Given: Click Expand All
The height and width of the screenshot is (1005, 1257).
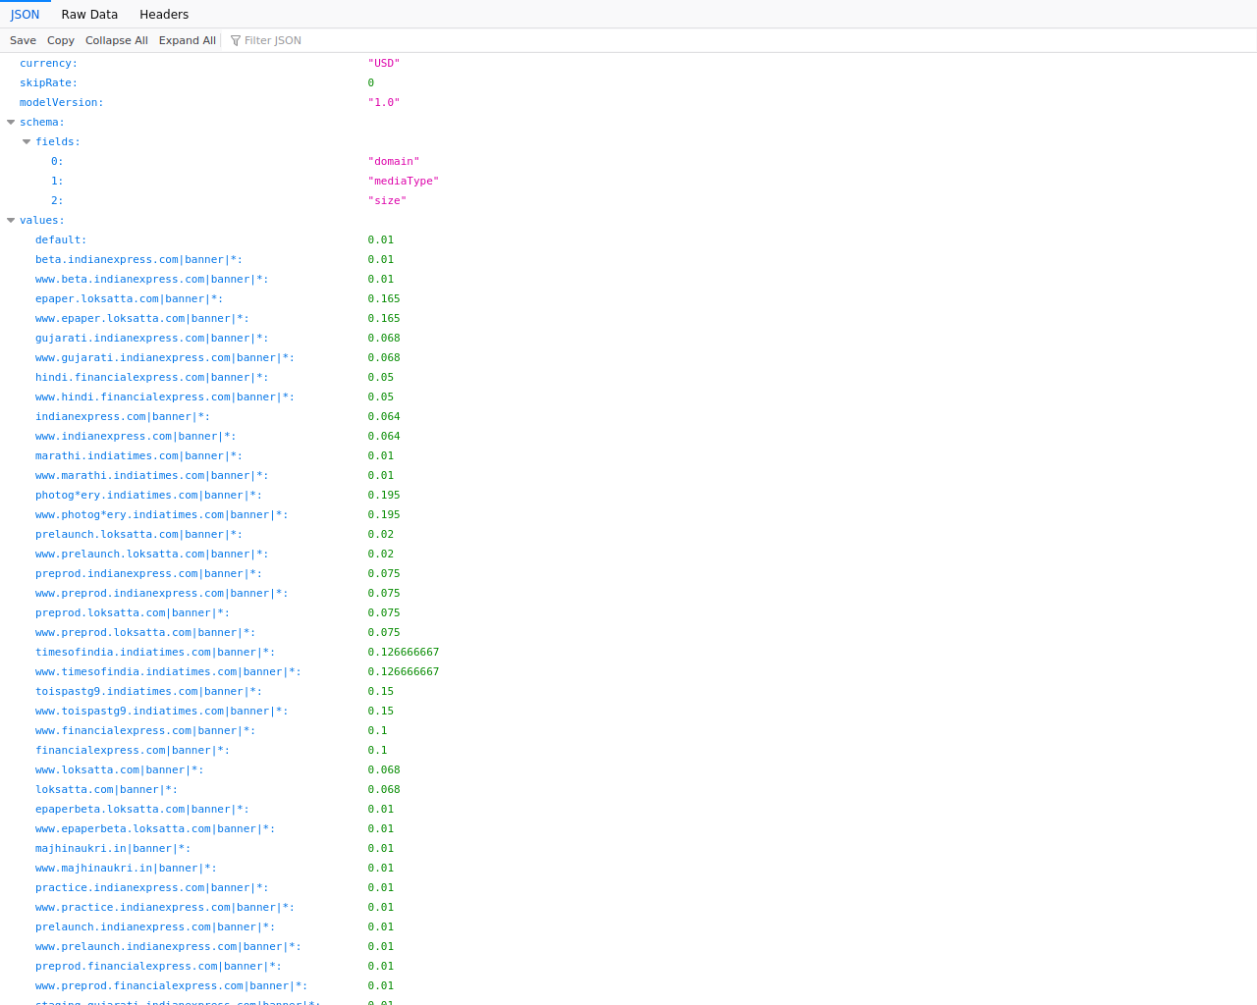Looking at the screenshot, I should [x=188, y=40].
